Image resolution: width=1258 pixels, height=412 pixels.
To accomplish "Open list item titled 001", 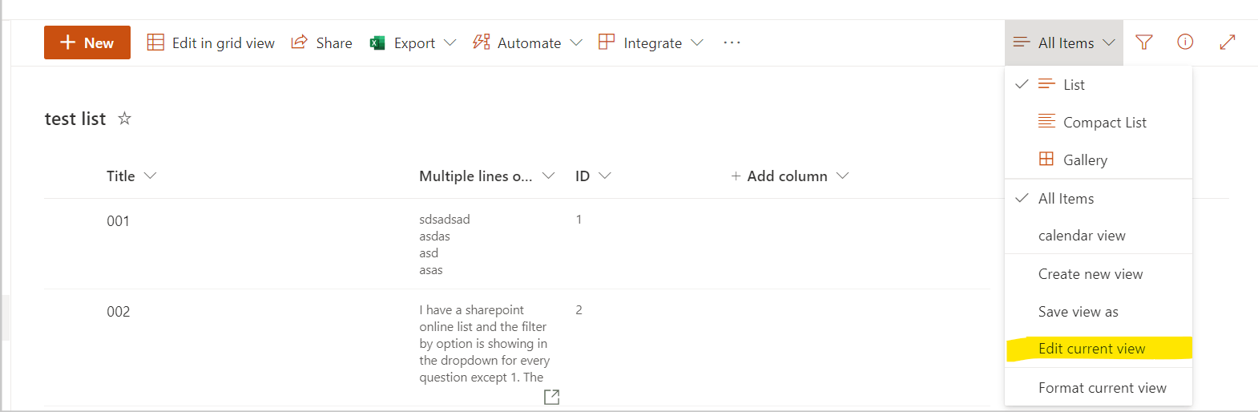I will [118, 221].
